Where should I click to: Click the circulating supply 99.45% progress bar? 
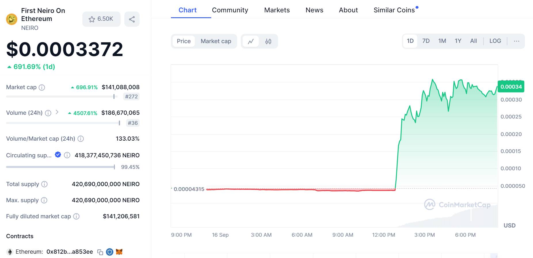coord(60,167)
